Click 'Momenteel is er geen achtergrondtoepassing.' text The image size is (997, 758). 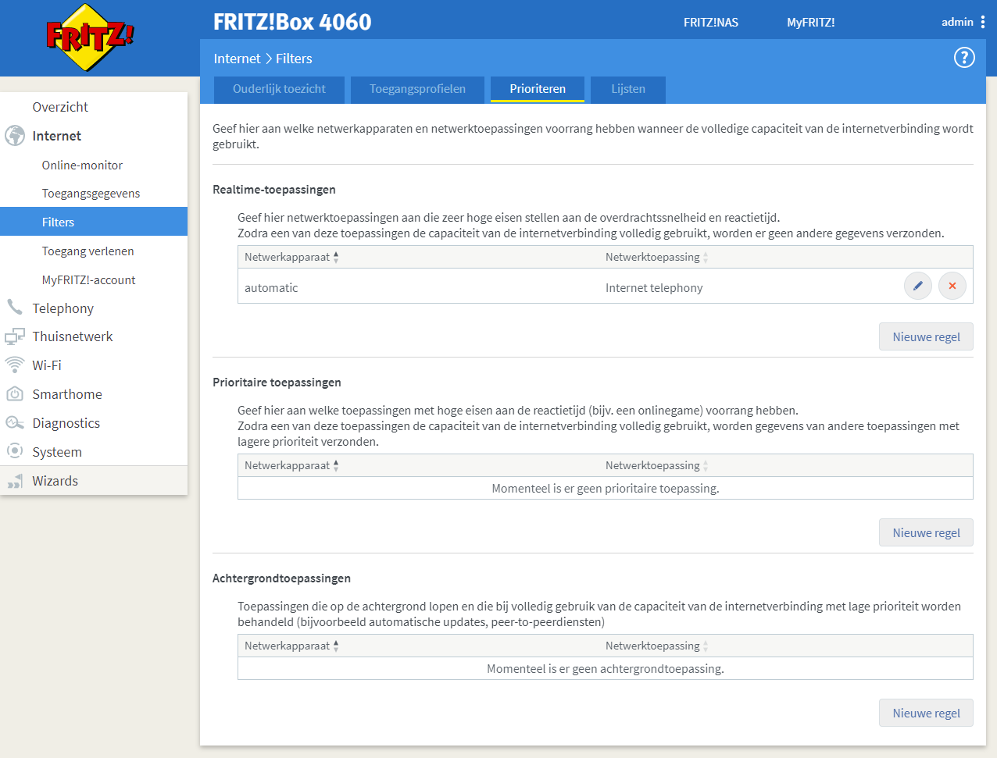(606, 668)
